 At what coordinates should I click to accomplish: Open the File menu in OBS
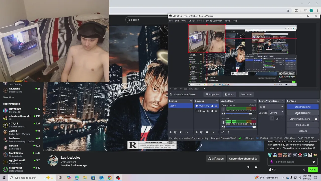[171, 21]
